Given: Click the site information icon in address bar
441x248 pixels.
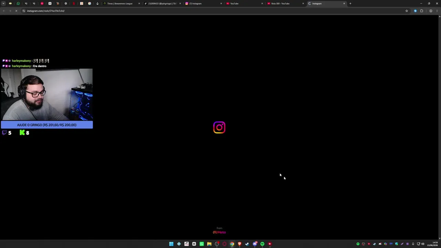Looking at the screenshot, I should pos(24,11).
